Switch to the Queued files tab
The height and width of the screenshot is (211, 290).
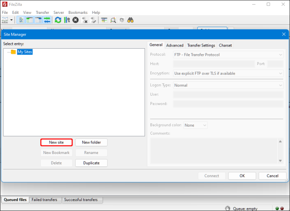tap(15, 200)
